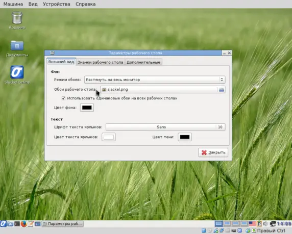Switch to the Дополнительные tab

143,62
